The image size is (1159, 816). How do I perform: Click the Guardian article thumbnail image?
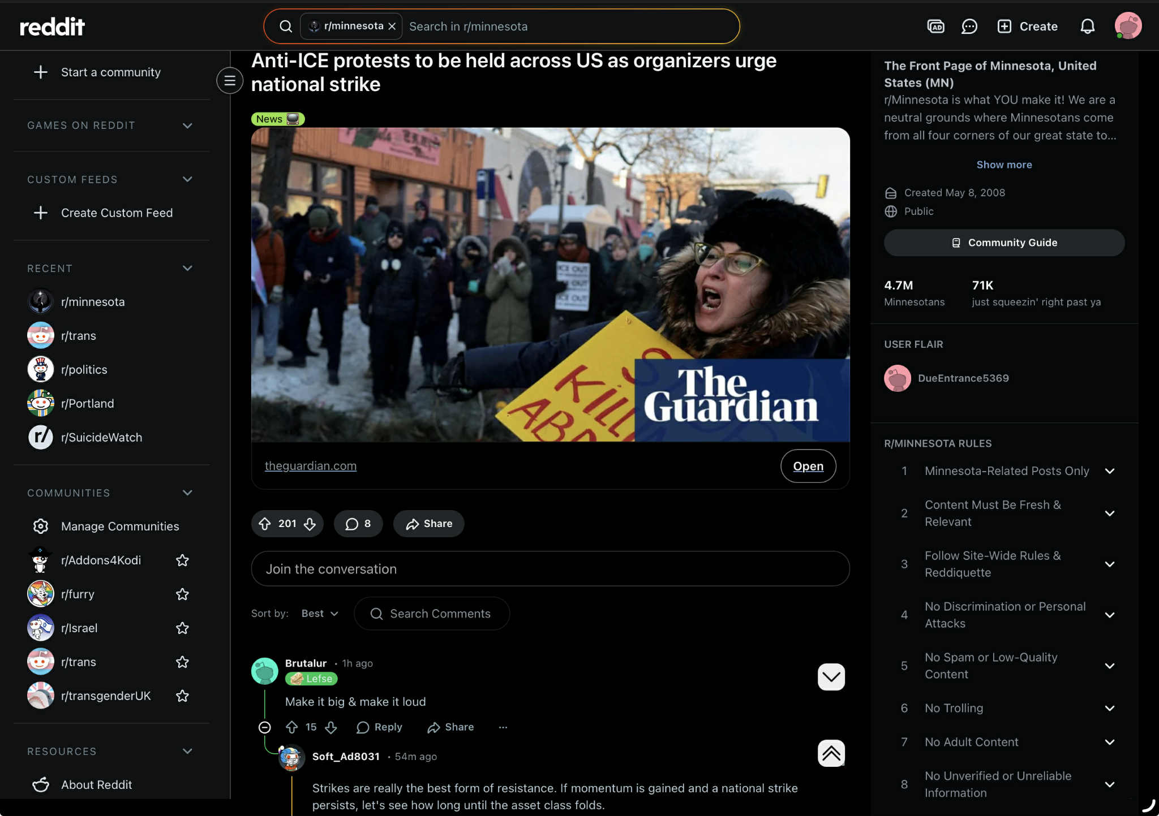(550, 284)
